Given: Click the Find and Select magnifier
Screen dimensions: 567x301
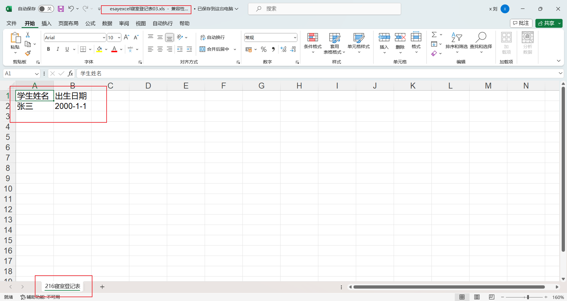Looking at the screenshot, I should point(481,37).
